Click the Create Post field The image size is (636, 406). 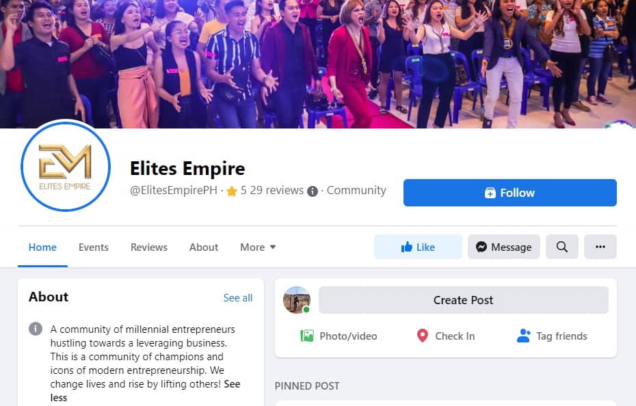coord(463,300)
